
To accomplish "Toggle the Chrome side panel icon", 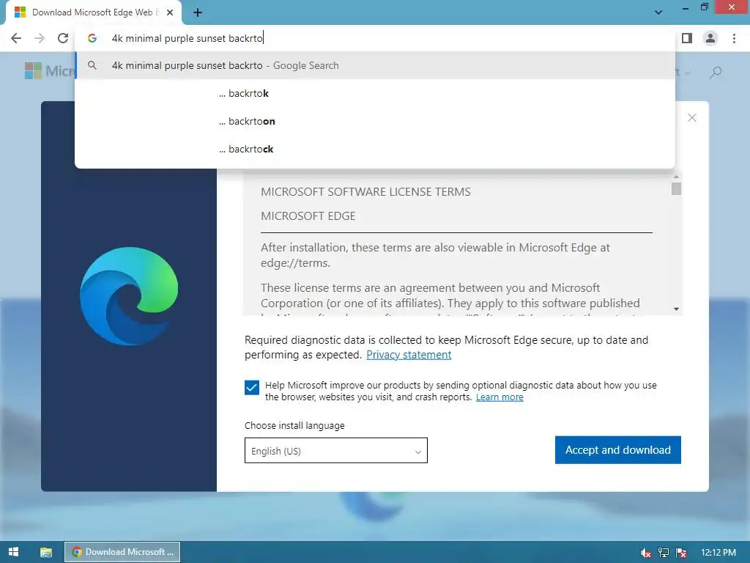I will pos(687,38).
